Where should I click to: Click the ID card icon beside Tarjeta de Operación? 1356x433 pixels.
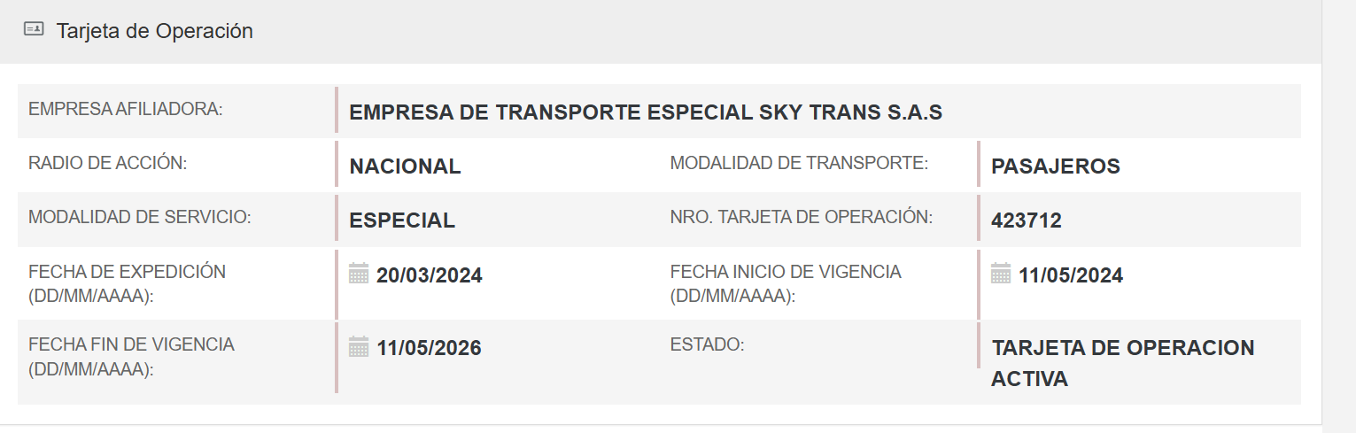(34, 30)
